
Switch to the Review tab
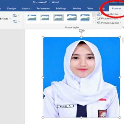[x=77, y=9]
